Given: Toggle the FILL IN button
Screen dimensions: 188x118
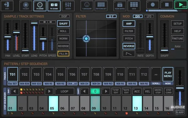Looking at the screenshot, I should [63, 54].
